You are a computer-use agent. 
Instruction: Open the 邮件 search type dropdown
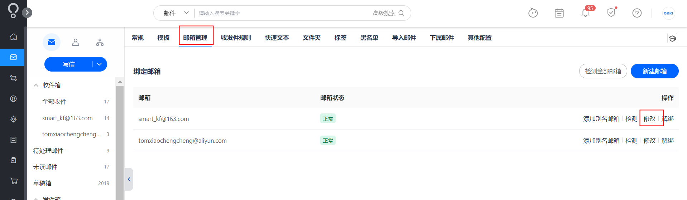pos(176,13)
